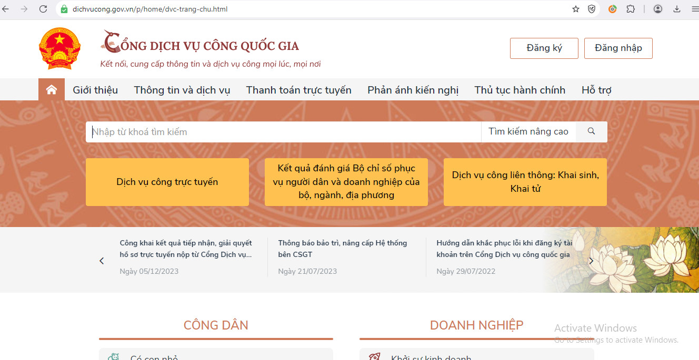Show previous news item with left arrow

click(102, 261)
